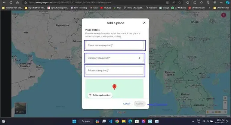Open the WhatsApp bookmark
The height and width of the screenshot is (125, 231).
click(x=178, y=8)
